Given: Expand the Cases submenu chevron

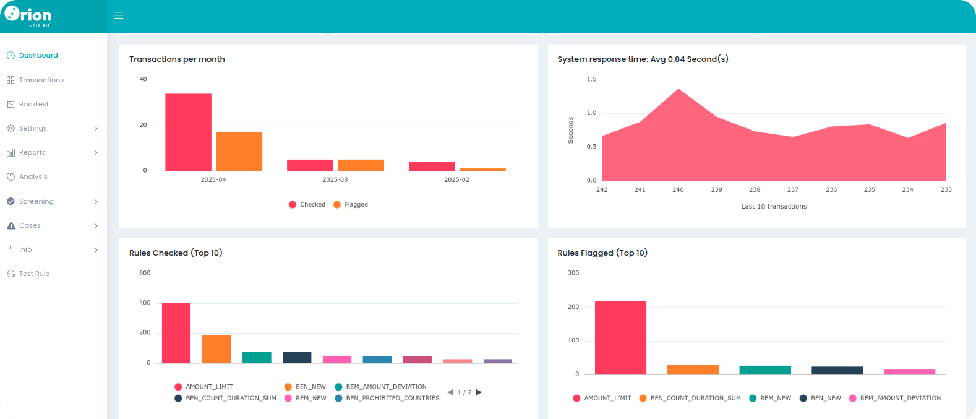Looking at the screenshot, I should pos(96,226).
